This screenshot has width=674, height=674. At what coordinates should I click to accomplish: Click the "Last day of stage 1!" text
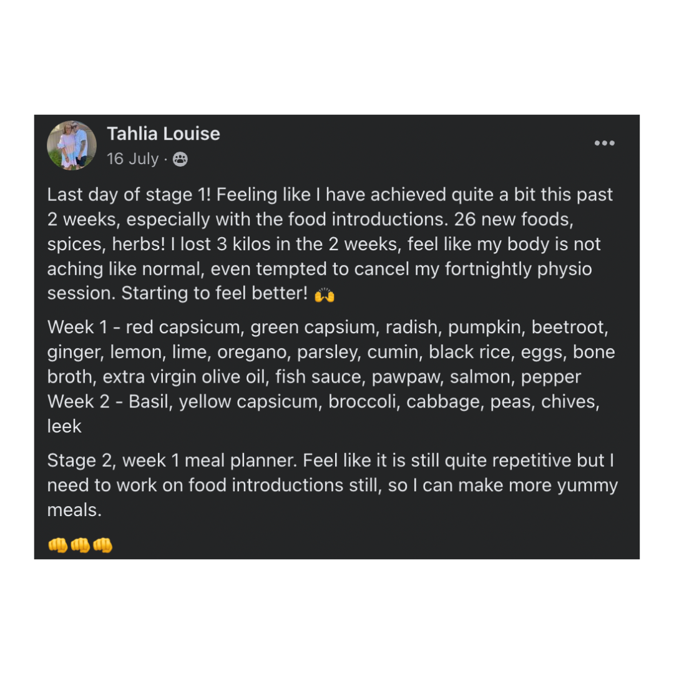click(129, 195)
